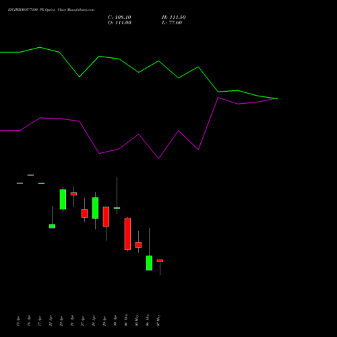Click the doji candle for 30 Apr
The image size is (337, 337).
tap(117, 208)
